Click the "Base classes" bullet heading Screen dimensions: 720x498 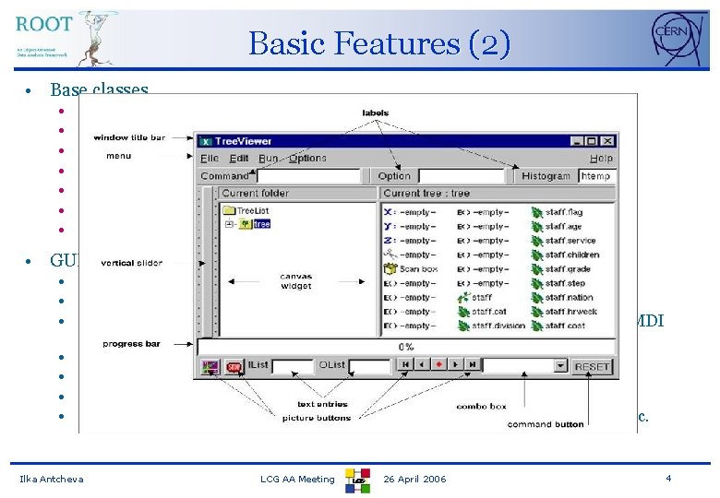coord(99,89)
